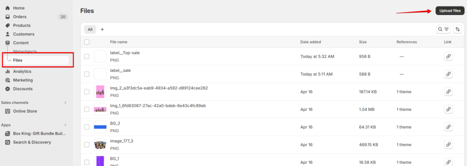
Task: Click the Products tag icon
Action: click(8, 26)
